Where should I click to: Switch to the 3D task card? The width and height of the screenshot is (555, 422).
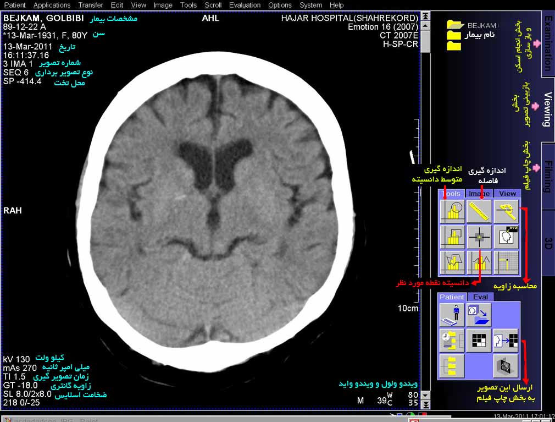547,244
